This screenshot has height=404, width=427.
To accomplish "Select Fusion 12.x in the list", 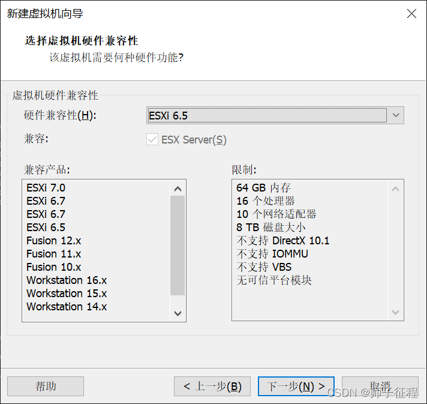I will [x=53, y=241].
